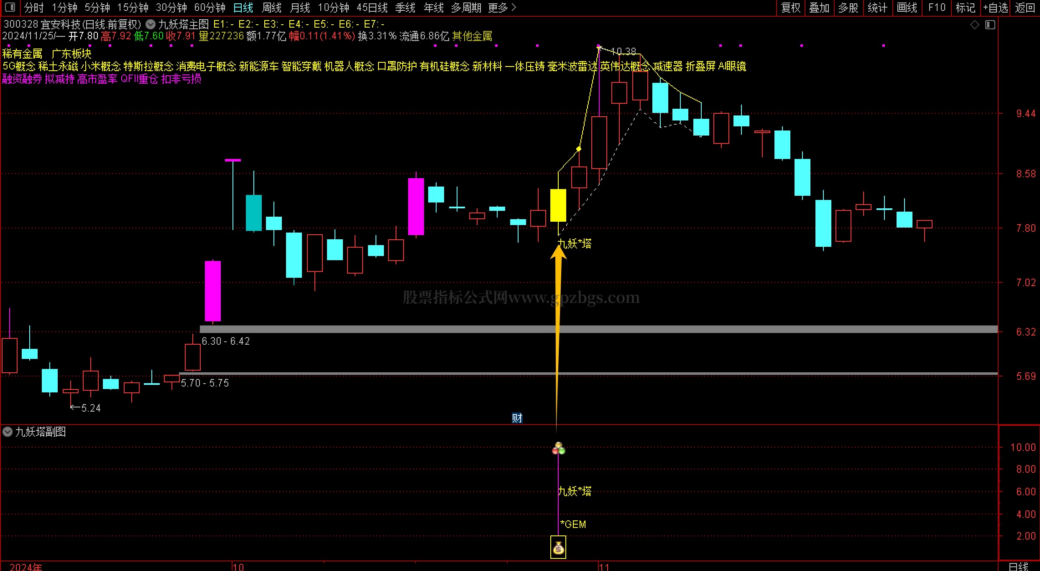The image size is (1040, 571).
Task: Click the panel layout icon at top-left
Action: click(10, 8)
